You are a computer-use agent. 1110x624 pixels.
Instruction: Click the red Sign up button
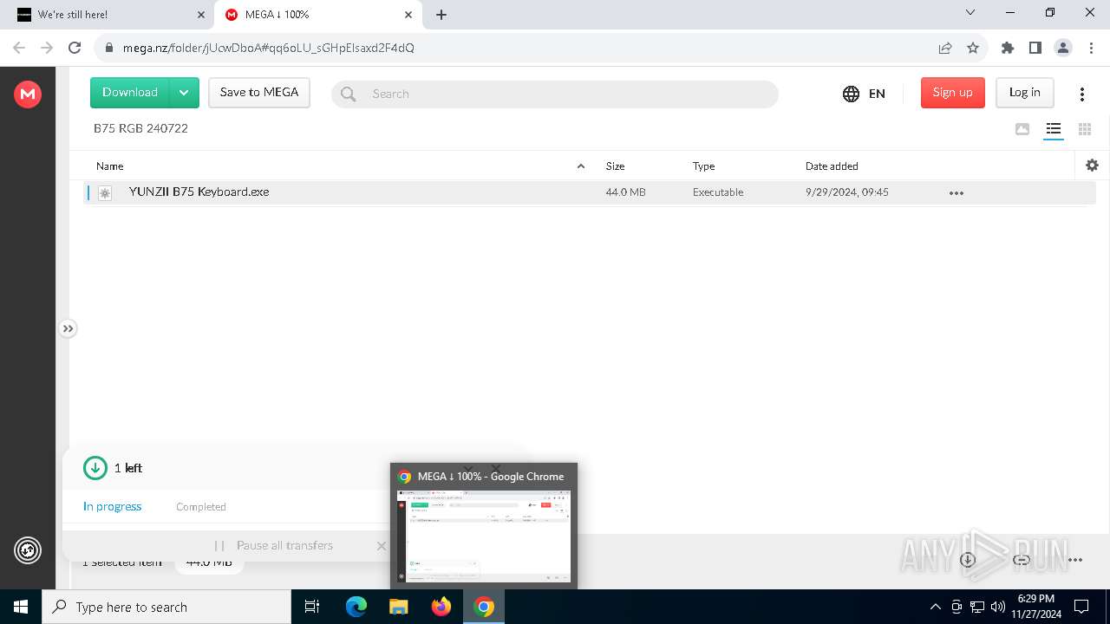point(952,93)
